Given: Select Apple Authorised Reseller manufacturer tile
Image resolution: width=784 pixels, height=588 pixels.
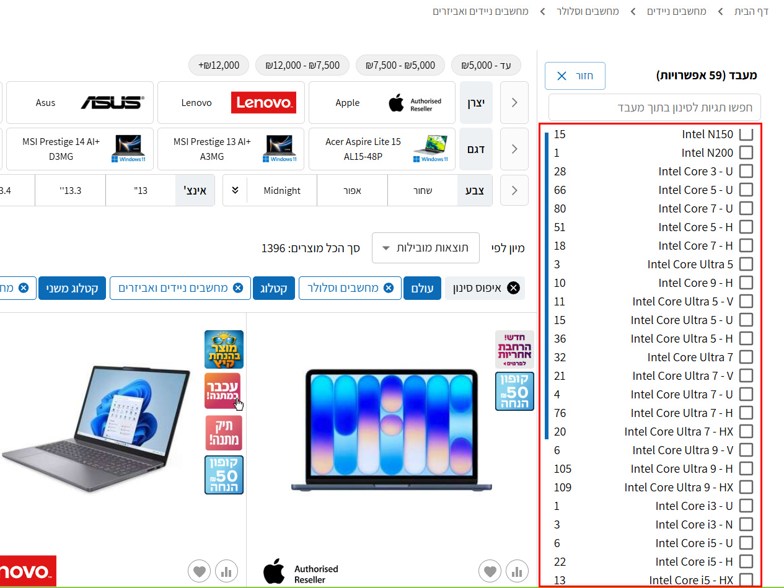Looking at the screenshot, I should (382, 103).
